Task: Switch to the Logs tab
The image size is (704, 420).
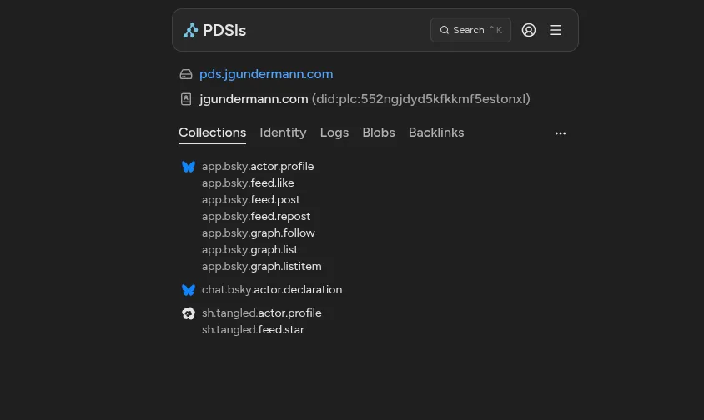Action: [x=334, y=132]
